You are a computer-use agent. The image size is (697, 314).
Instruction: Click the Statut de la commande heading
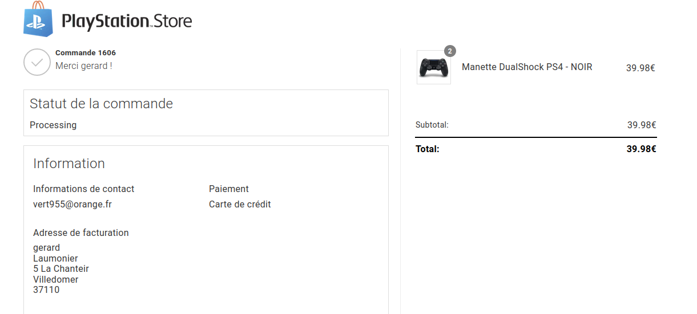(101, 104)
